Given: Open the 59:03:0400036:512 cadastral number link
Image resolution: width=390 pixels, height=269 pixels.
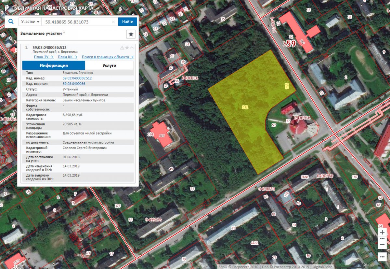Looking at the screenshot, I should pos(77,78).
